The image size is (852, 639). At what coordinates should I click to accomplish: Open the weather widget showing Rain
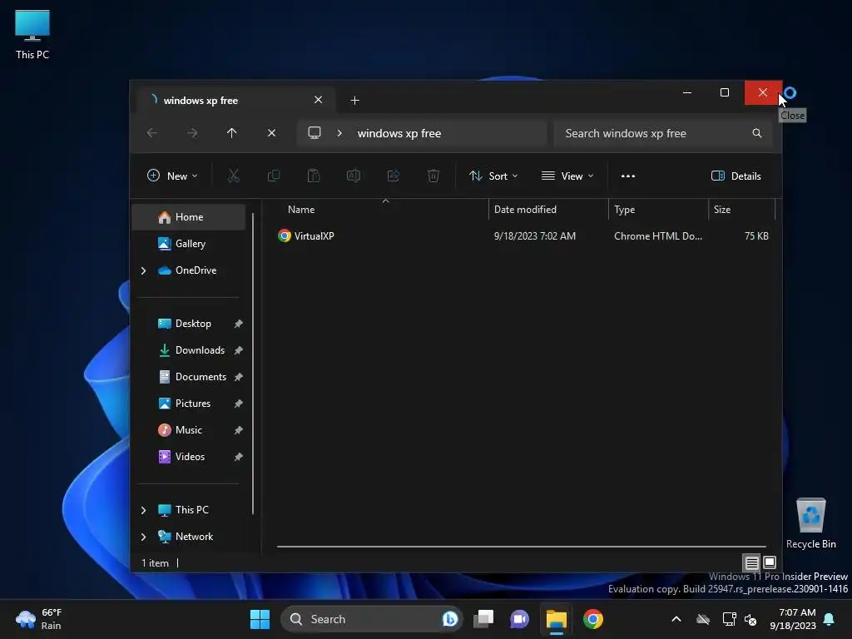pos(38,619)
